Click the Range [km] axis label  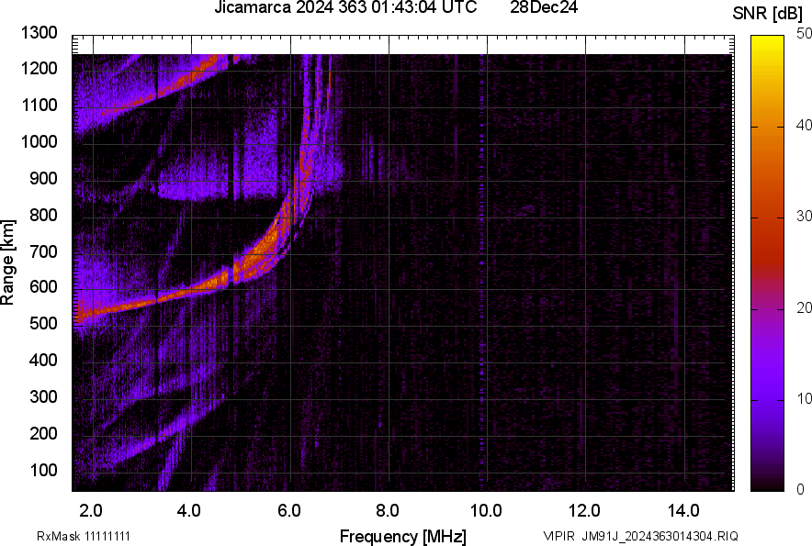pos(7,262)
